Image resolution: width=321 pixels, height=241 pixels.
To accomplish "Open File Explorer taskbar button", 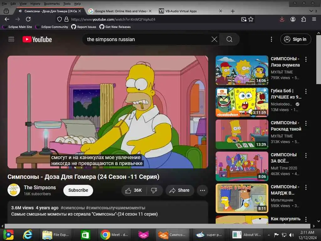I will [x=56, y=235].
